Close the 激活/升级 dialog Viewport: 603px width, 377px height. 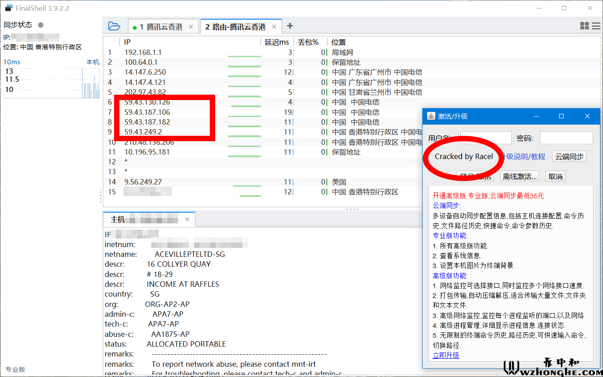pos(587,116)
